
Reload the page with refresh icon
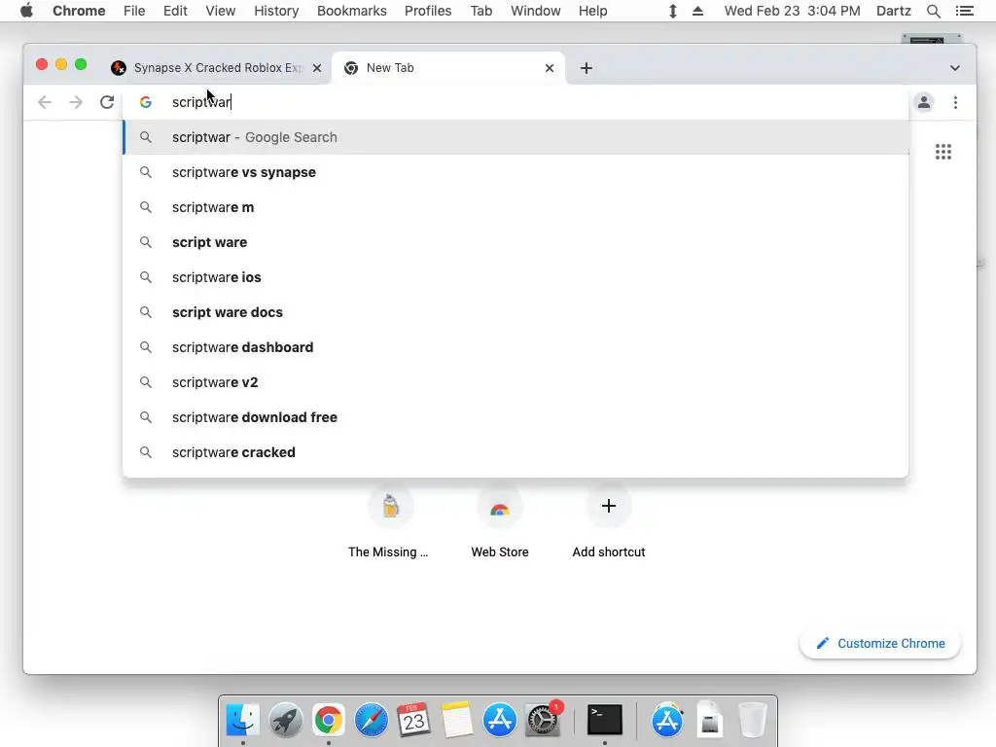pyautogui.click(x=107, y=102)
